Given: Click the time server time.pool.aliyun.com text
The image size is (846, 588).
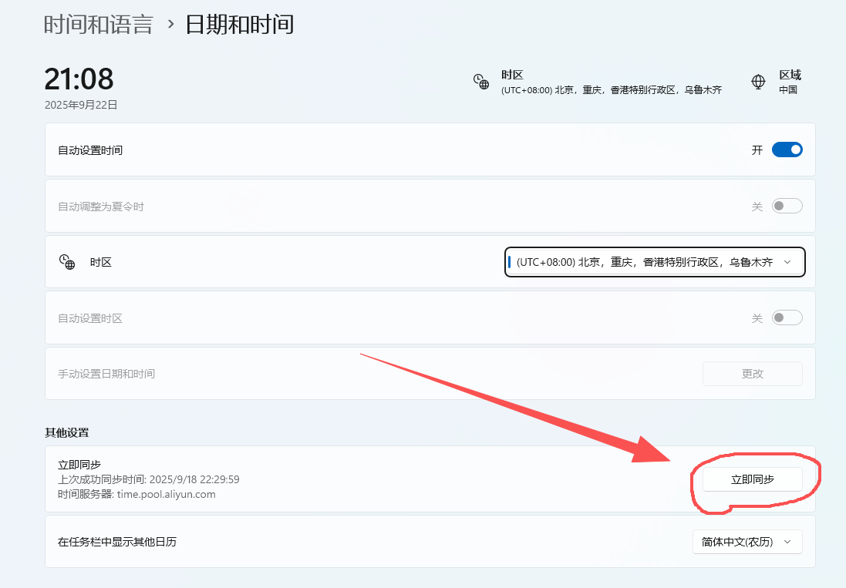Looking at the screenshot, I should (x=166, y=494).
